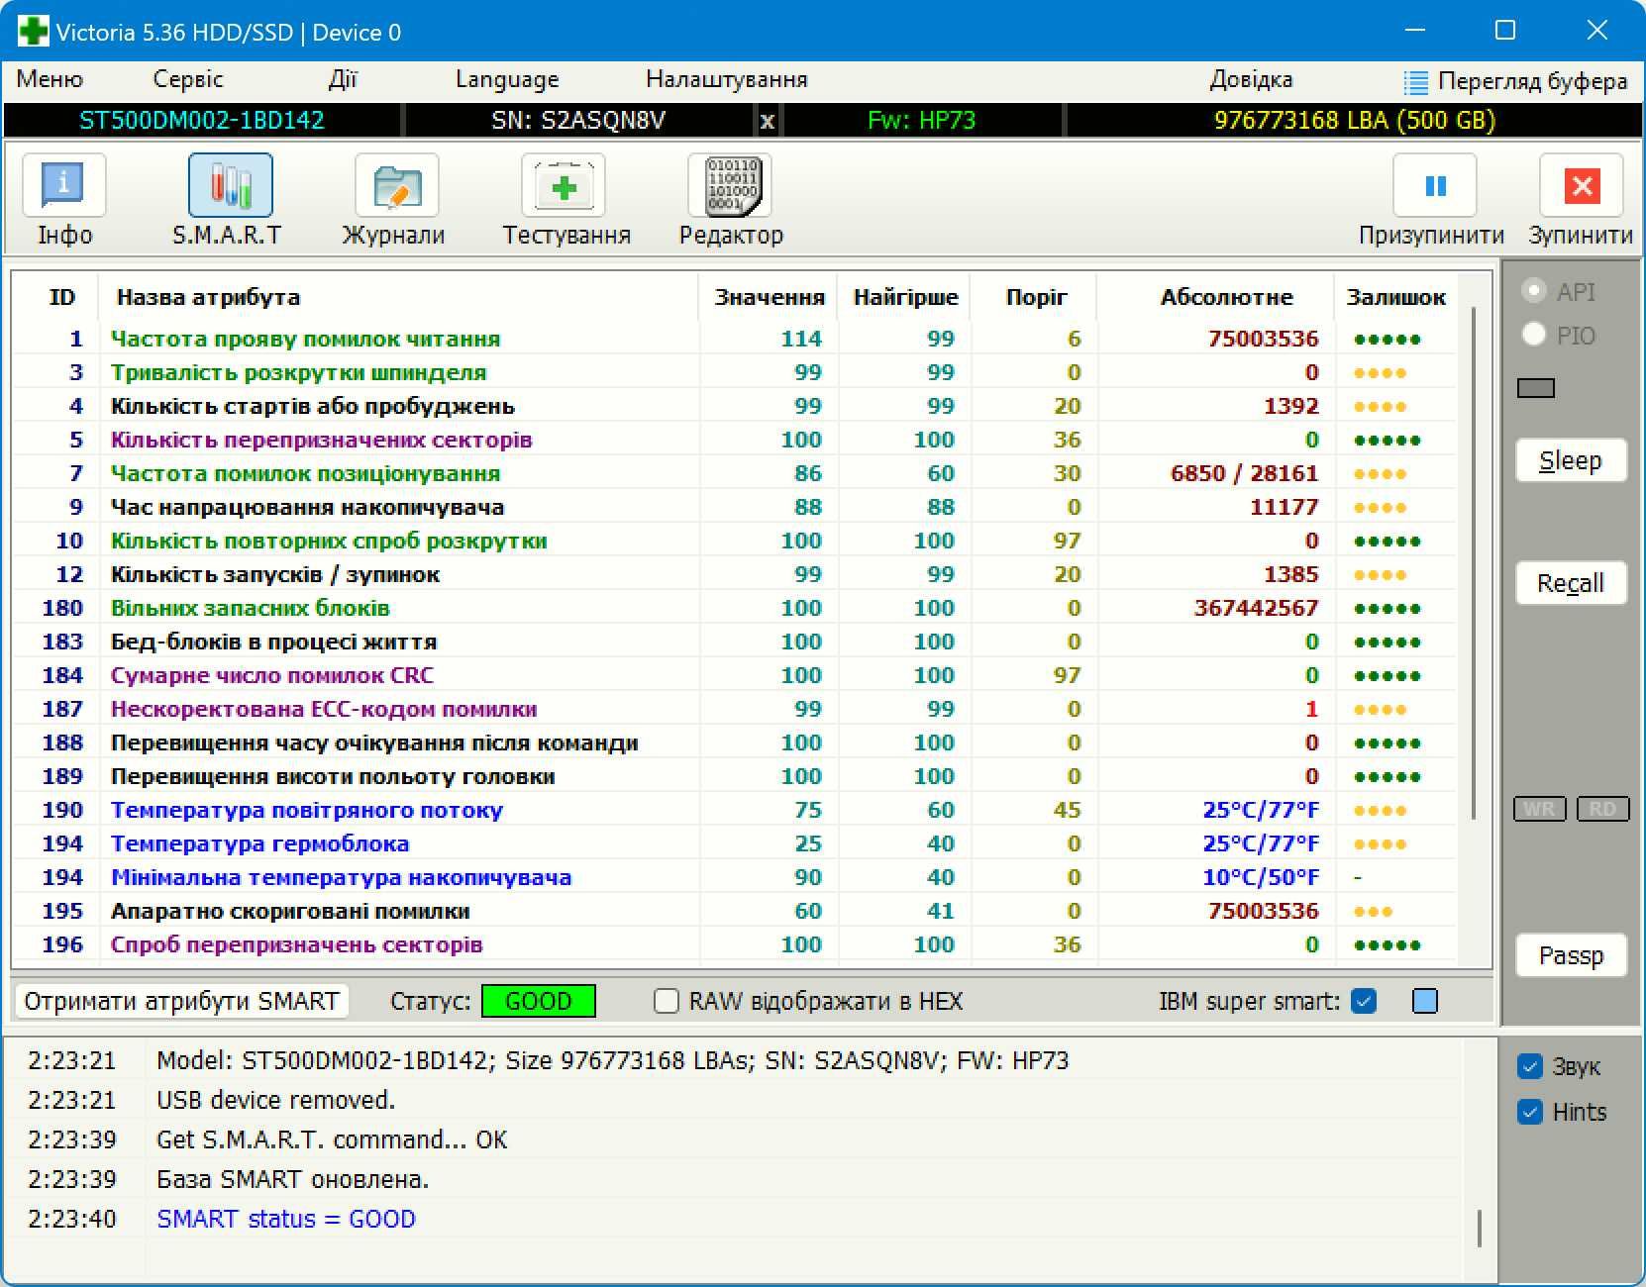Open the Інфо drive information panel

pyautogui.click(x=64, y=185)
